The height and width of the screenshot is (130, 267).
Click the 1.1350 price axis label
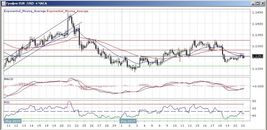(x=257, y=35)
